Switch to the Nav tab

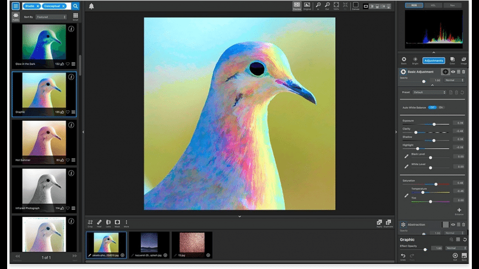point(453,5)
